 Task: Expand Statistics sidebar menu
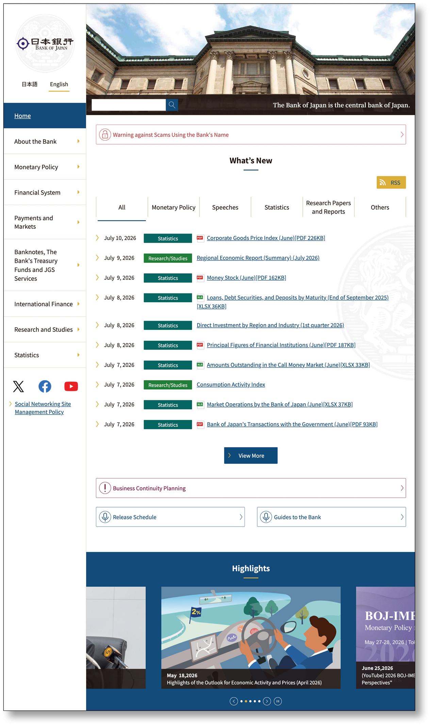point(45,355)
